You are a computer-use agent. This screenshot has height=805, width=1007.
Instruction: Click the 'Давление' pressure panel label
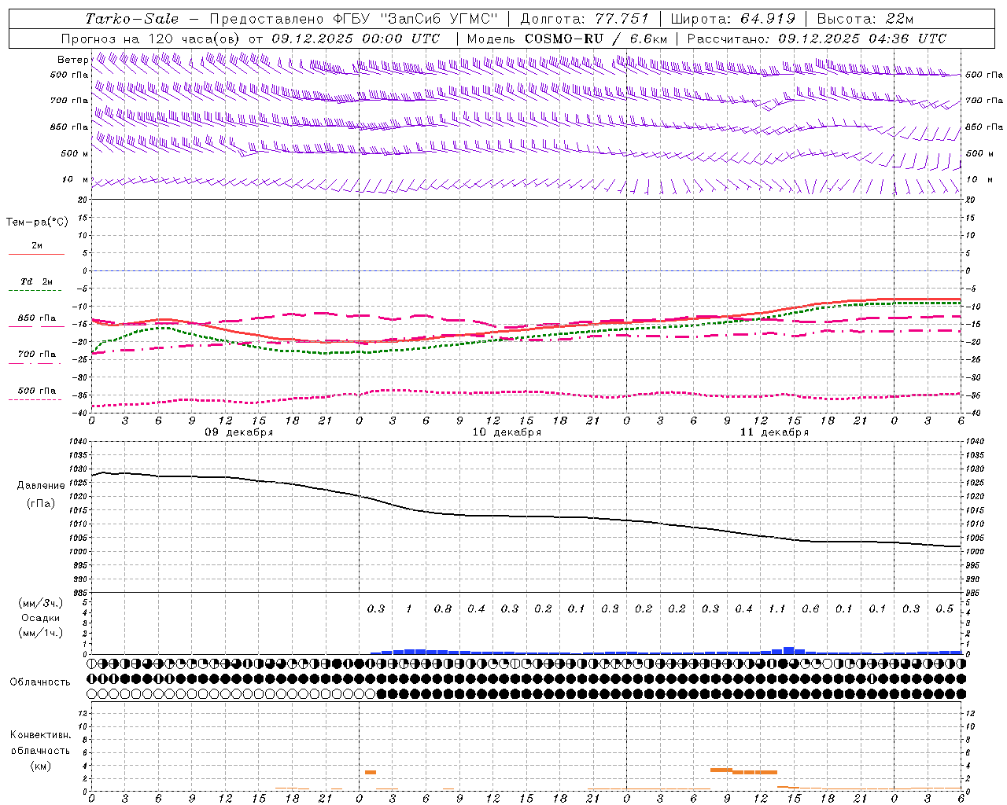point(41,486)
